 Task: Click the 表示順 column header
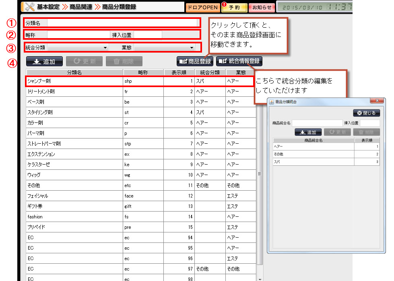(179, 73)
